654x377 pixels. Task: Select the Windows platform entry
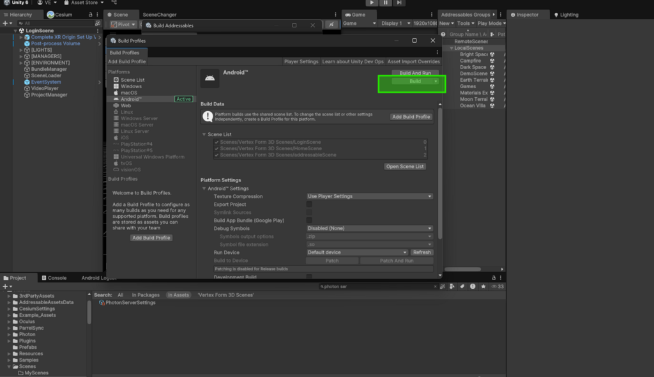pyautogui.click(x=131, y=86)
